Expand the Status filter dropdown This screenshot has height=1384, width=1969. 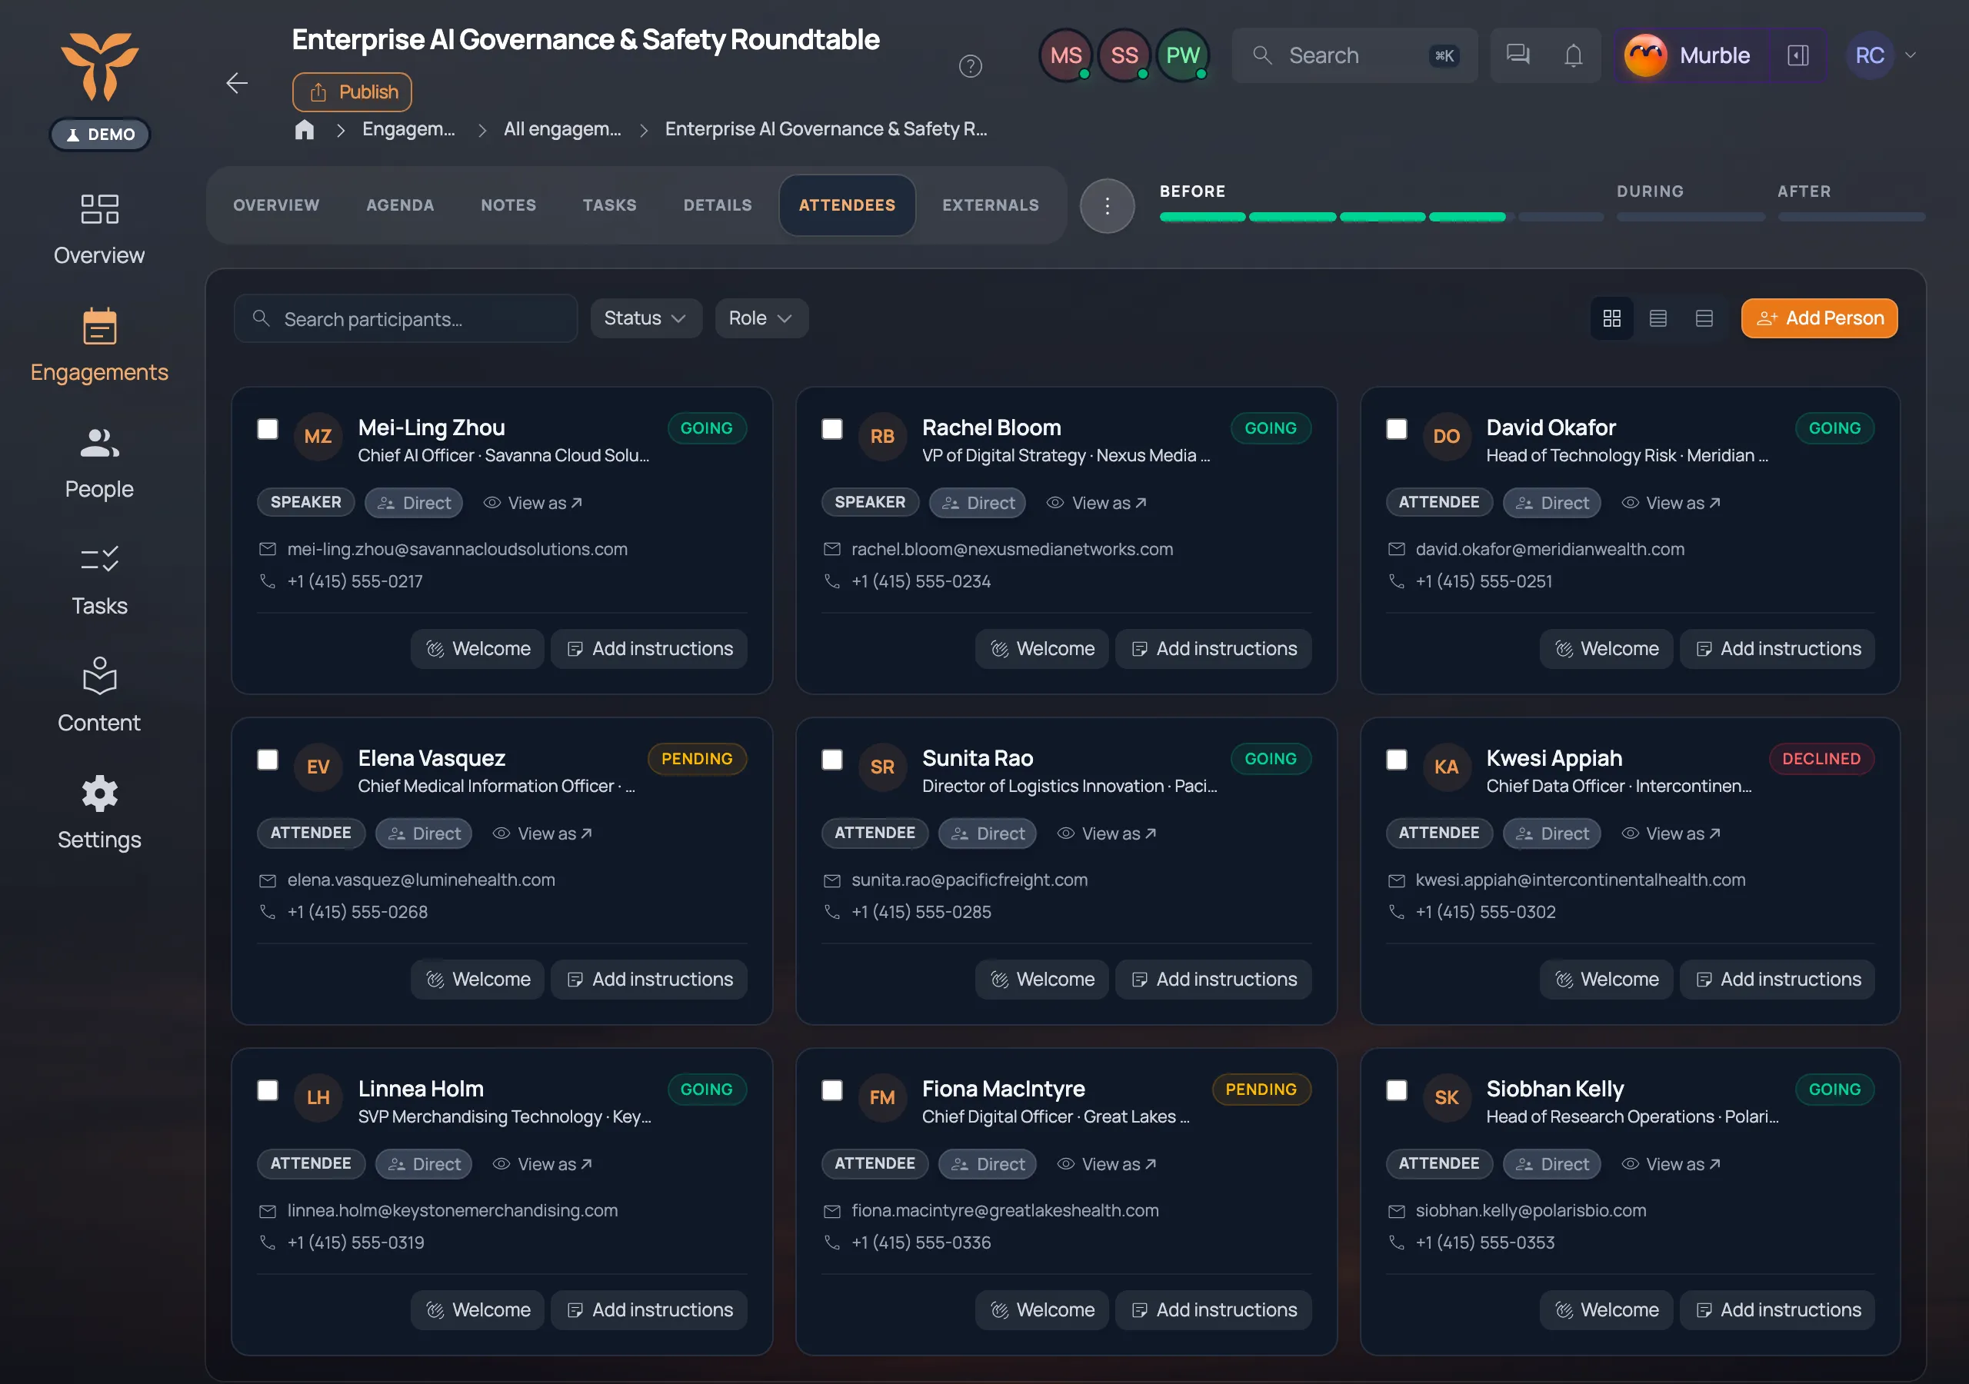[x=646, y=318]
